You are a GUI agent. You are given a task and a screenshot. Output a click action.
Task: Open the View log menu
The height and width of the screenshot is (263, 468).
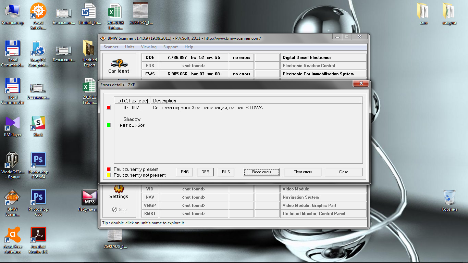[x=149, y=47]
